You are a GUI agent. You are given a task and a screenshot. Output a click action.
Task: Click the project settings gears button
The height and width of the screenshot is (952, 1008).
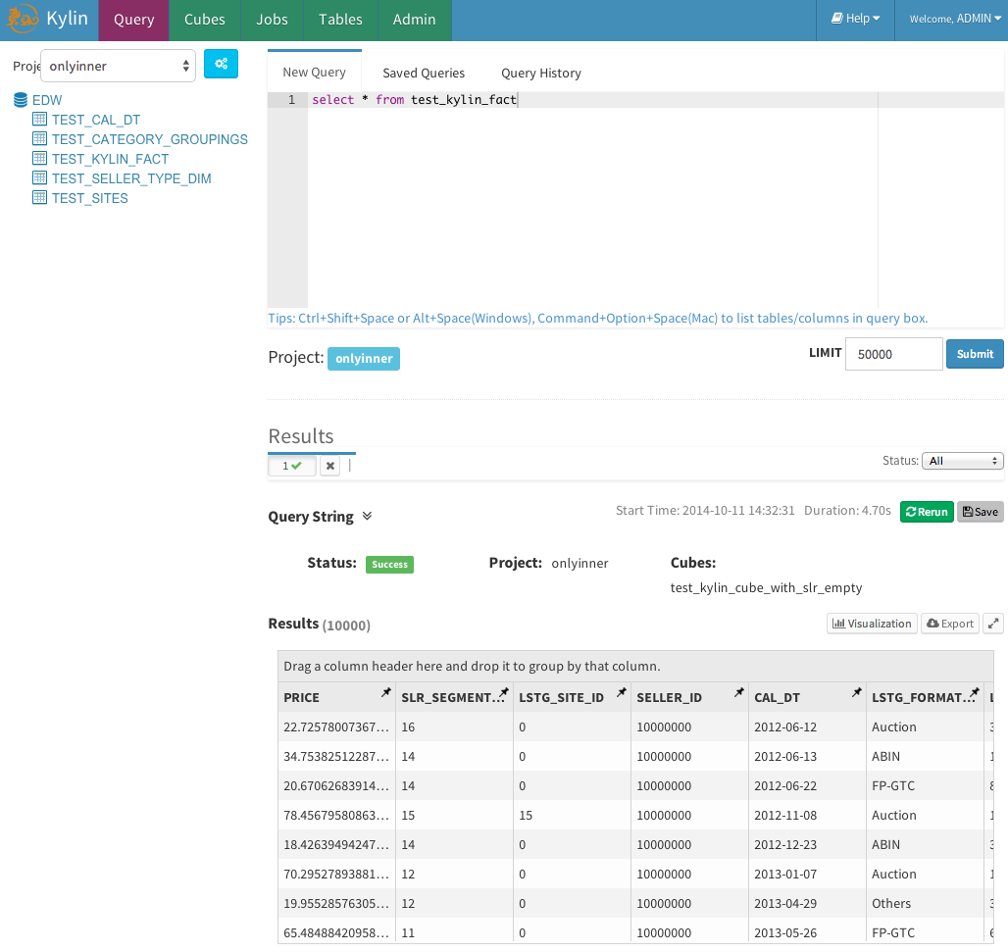(x=222, y=64)
